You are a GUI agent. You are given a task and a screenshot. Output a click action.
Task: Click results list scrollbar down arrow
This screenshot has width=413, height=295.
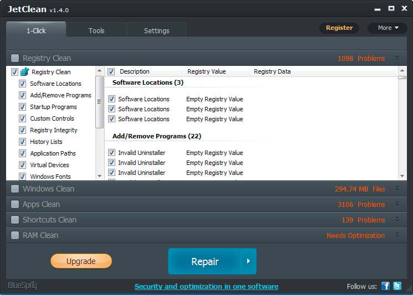click(x=402, y=176)
